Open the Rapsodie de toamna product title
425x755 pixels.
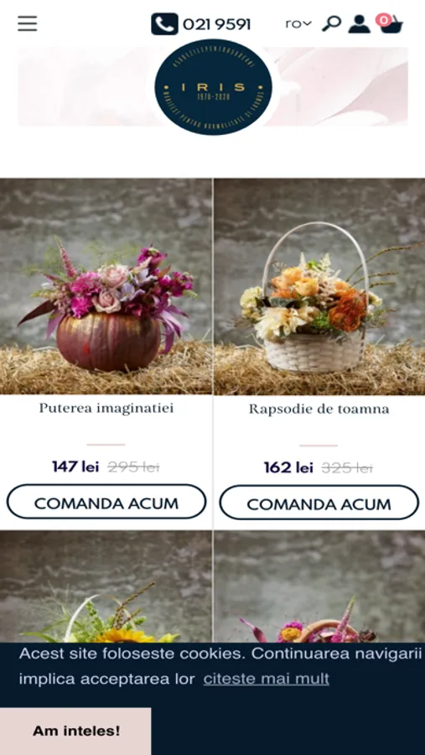point(319,409)
